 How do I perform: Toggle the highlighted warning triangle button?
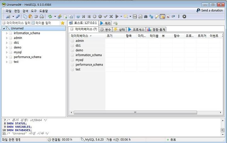[162, 16]
